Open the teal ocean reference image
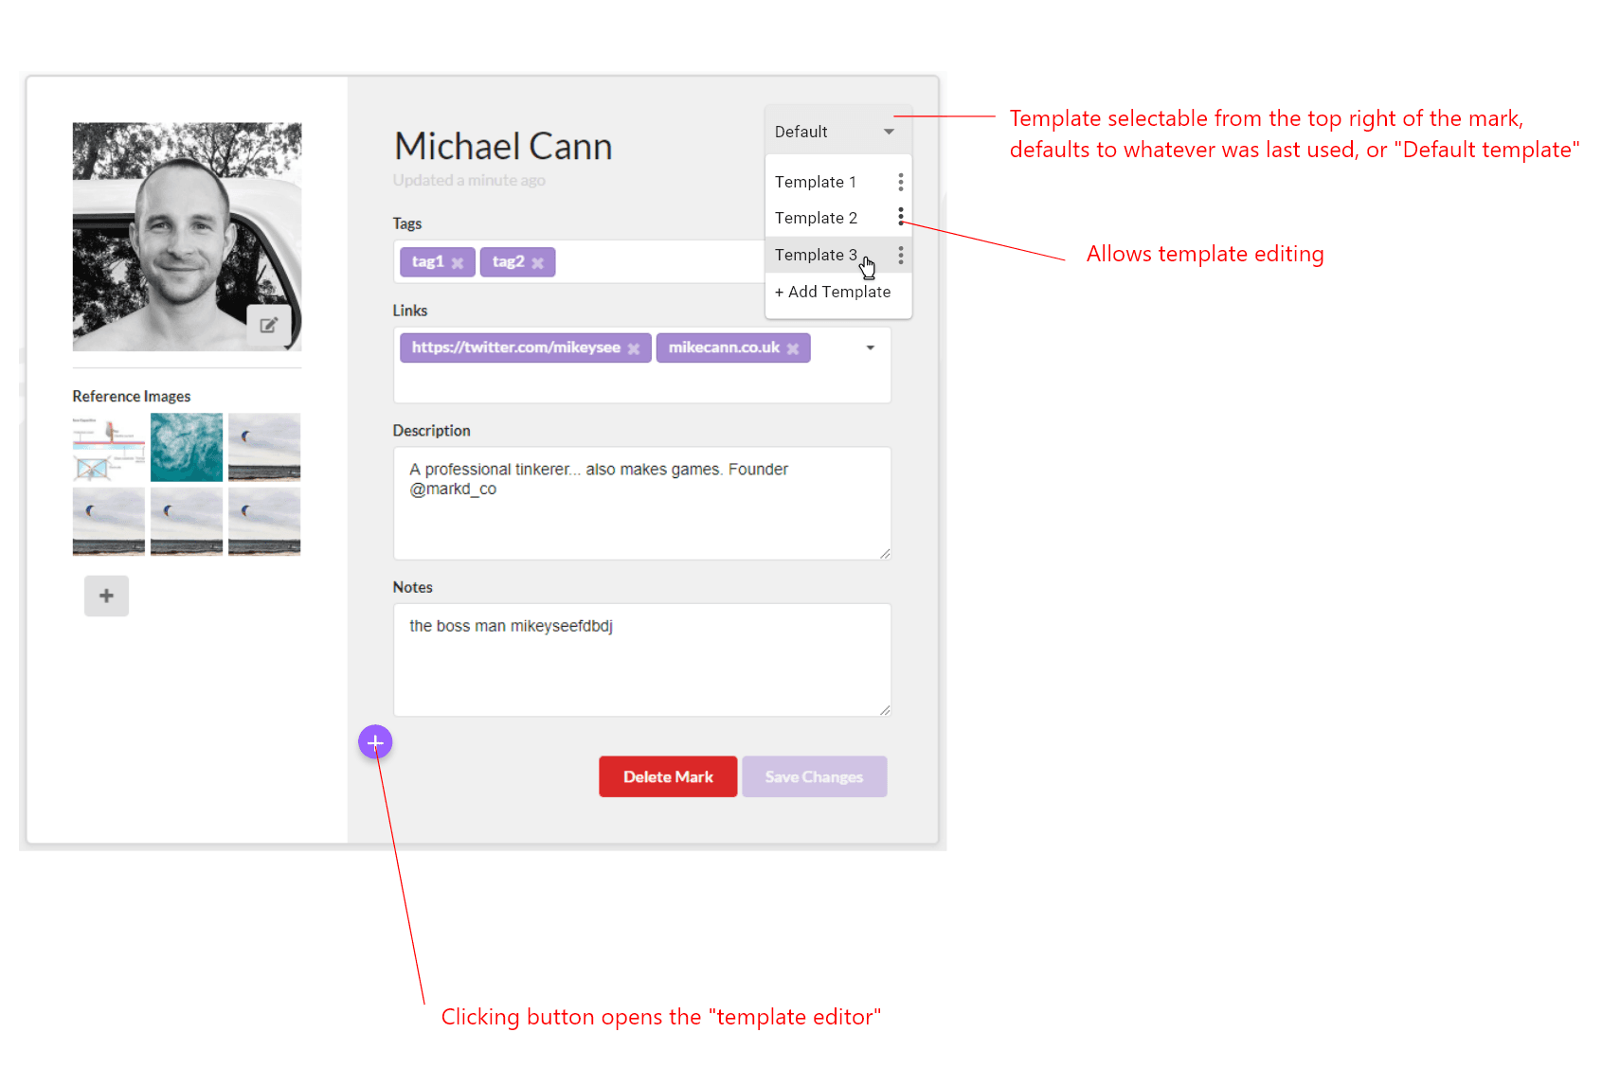Screen dimensions: 1620x1068 (187, 447)
